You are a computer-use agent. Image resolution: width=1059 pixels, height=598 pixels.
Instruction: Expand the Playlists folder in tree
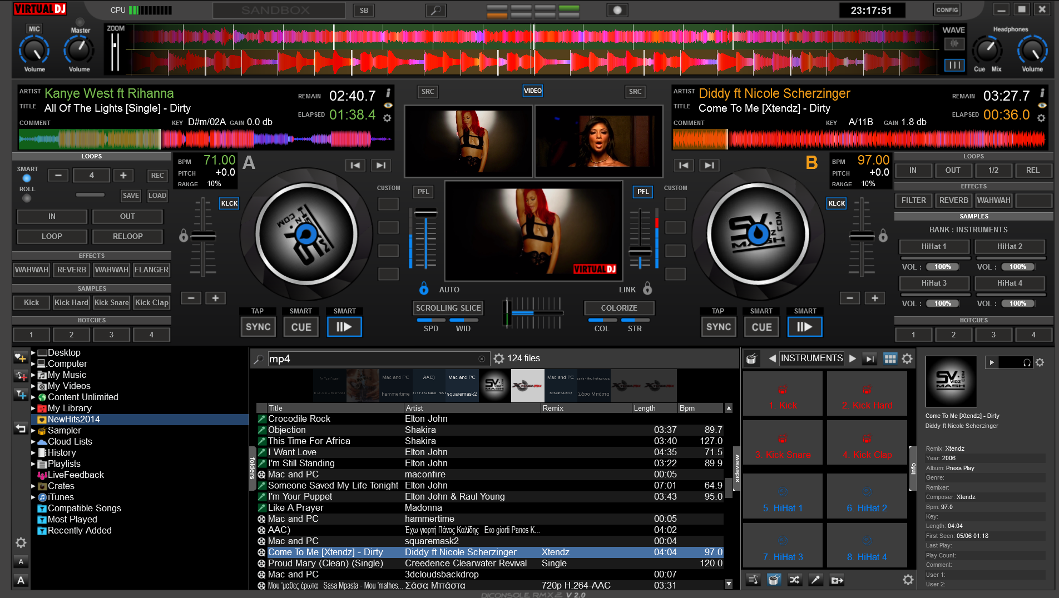33,464
